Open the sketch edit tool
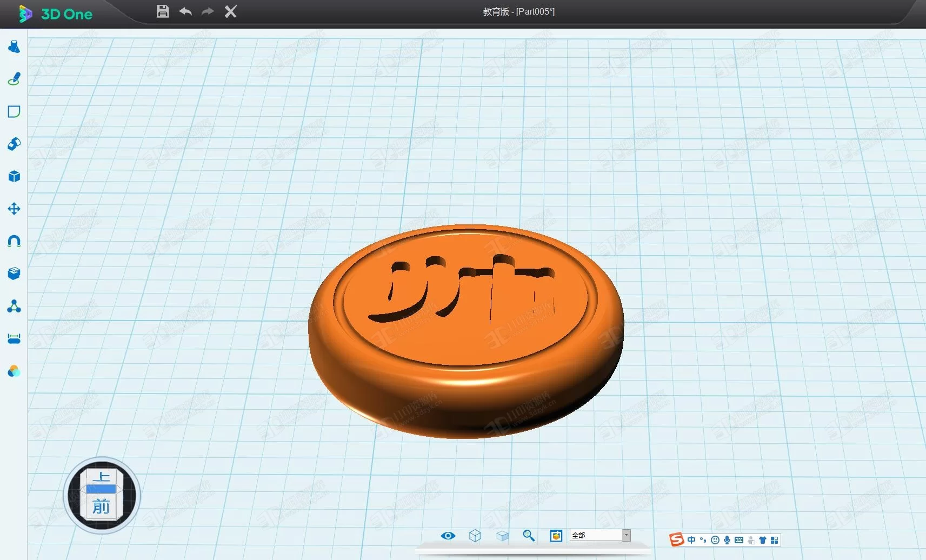Viewport: 926px width, 560px height. click(14, 111)
